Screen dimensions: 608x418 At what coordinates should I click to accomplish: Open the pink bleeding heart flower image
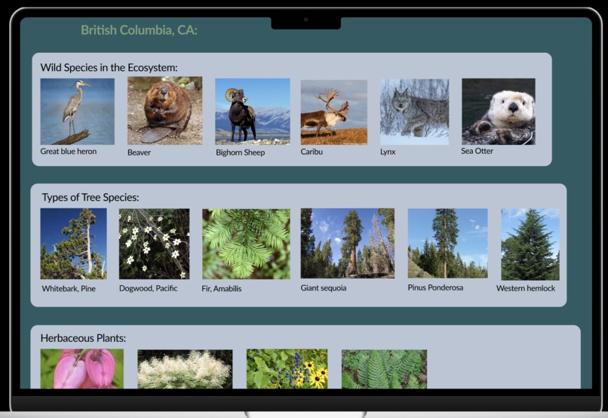click(81, 369)
